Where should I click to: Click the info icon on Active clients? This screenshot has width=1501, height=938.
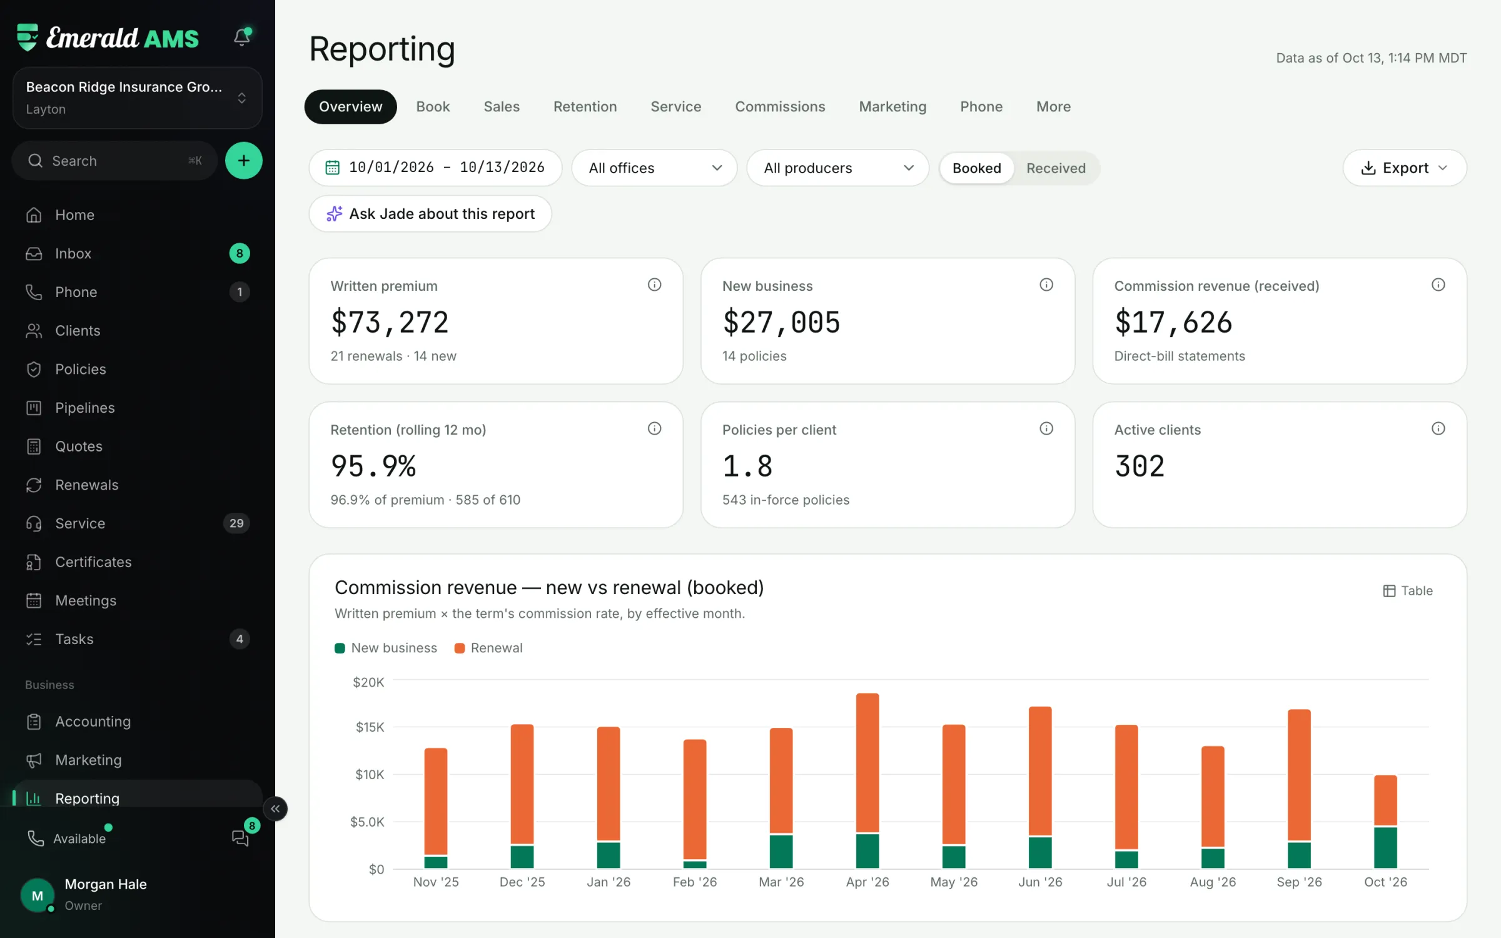click(1438, 429)
